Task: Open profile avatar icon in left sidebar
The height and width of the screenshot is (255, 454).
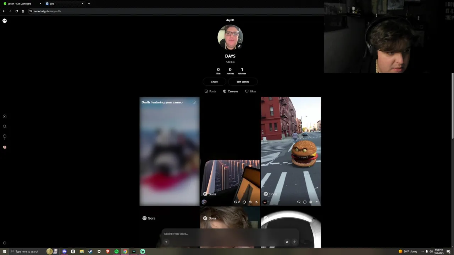Action: 5,147
